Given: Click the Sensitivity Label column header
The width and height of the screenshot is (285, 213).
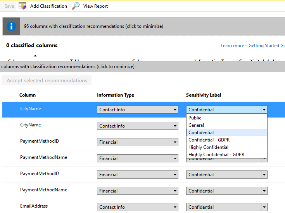Looking at the screenshot, I should point(204,95).
